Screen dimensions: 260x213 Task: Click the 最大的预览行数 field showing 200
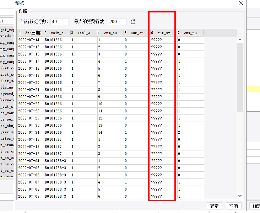[x=117, y=22]
